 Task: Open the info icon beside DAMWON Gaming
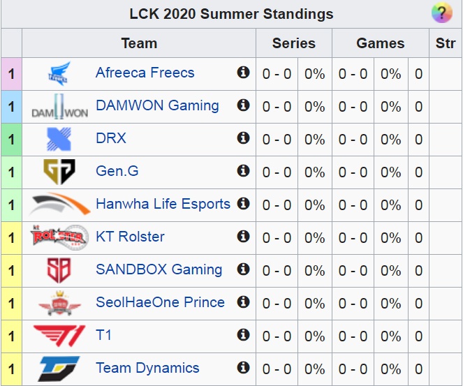click(x=243, y=105)
